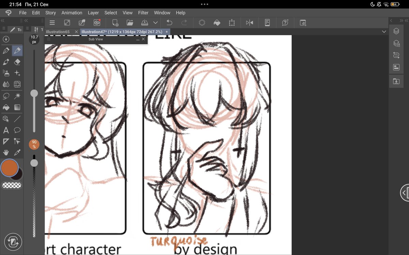Select the Fill bucket tool in palette
The image size is (409, 255).
coord(6,107)
